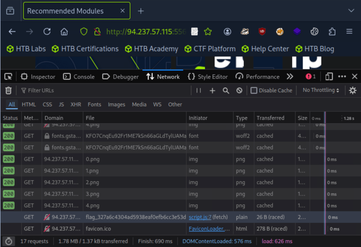Open the Extensions puzzle menu
This screenshot has width=361, height=247.
[332, 32]
